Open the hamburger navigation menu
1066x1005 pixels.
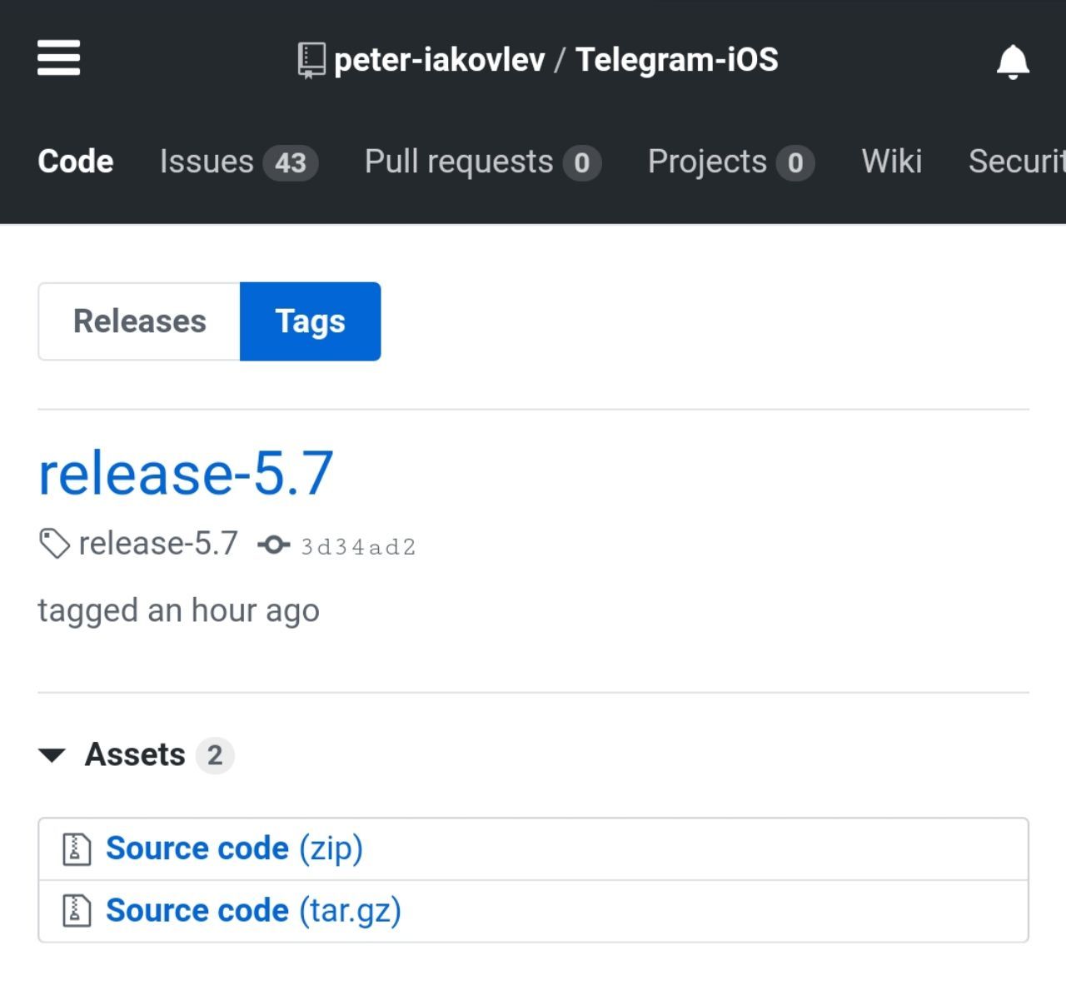[x=59, y=58]
